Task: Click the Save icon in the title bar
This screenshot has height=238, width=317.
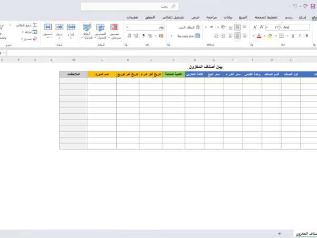Action: [313, 6]
